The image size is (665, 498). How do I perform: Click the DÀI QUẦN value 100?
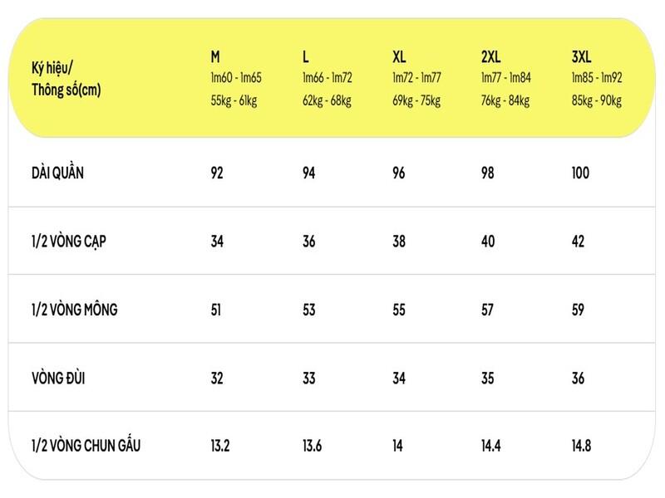click(x=580, y=173)
